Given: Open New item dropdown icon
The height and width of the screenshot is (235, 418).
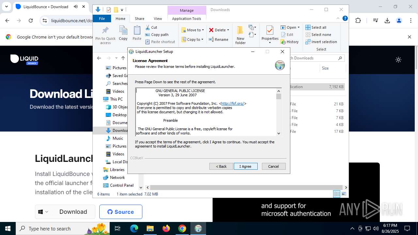Looking at the screenshot, I should pos(252,27).
